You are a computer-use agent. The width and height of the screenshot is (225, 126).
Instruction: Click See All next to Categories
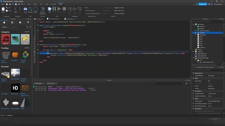point(27,32)
